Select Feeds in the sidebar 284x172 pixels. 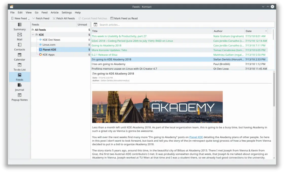point(20,77)
